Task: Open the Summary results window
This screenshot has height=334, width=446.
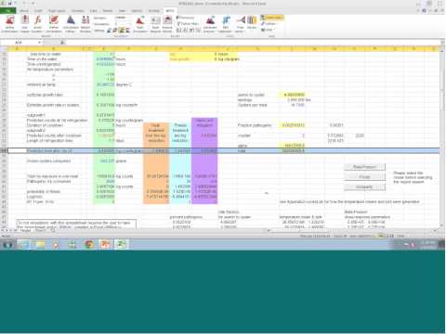Action: coord(186,18)
